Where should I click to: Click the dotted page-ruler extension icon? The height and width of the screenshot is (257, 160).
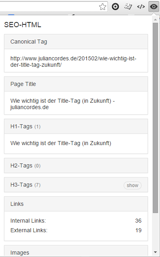pos(128,6)
